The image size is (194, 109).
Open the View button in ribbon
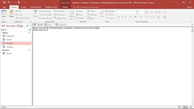click(4, 15)
